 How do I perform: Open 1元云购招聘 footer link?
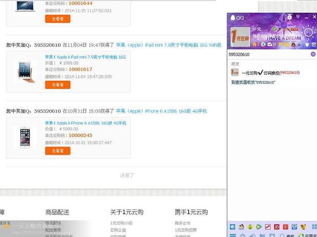coord(186,230)
